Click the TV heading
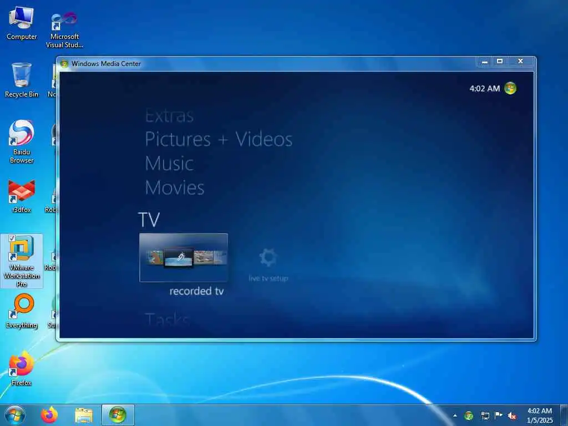This screenshot has height=426, width=568. click(x=149, y=220)
